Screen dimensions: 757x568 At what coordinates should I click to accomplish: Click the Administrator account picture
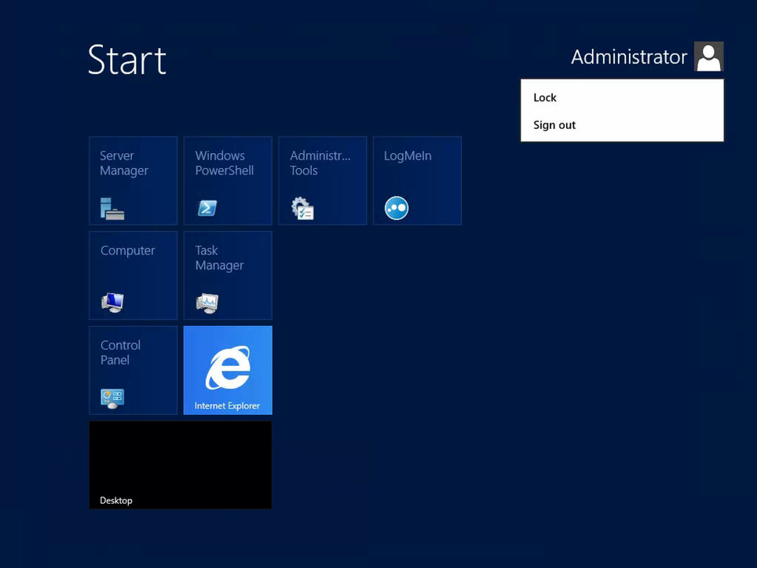(x=708, y=57)
